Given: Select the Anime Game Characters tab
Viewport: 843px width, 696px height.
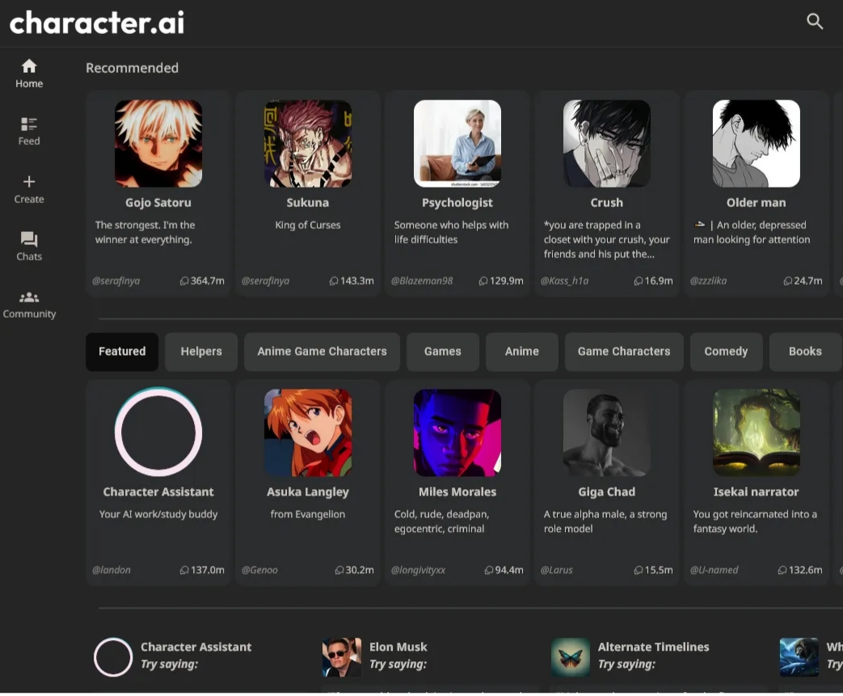Looking at the screenshot, I should 322,352.
